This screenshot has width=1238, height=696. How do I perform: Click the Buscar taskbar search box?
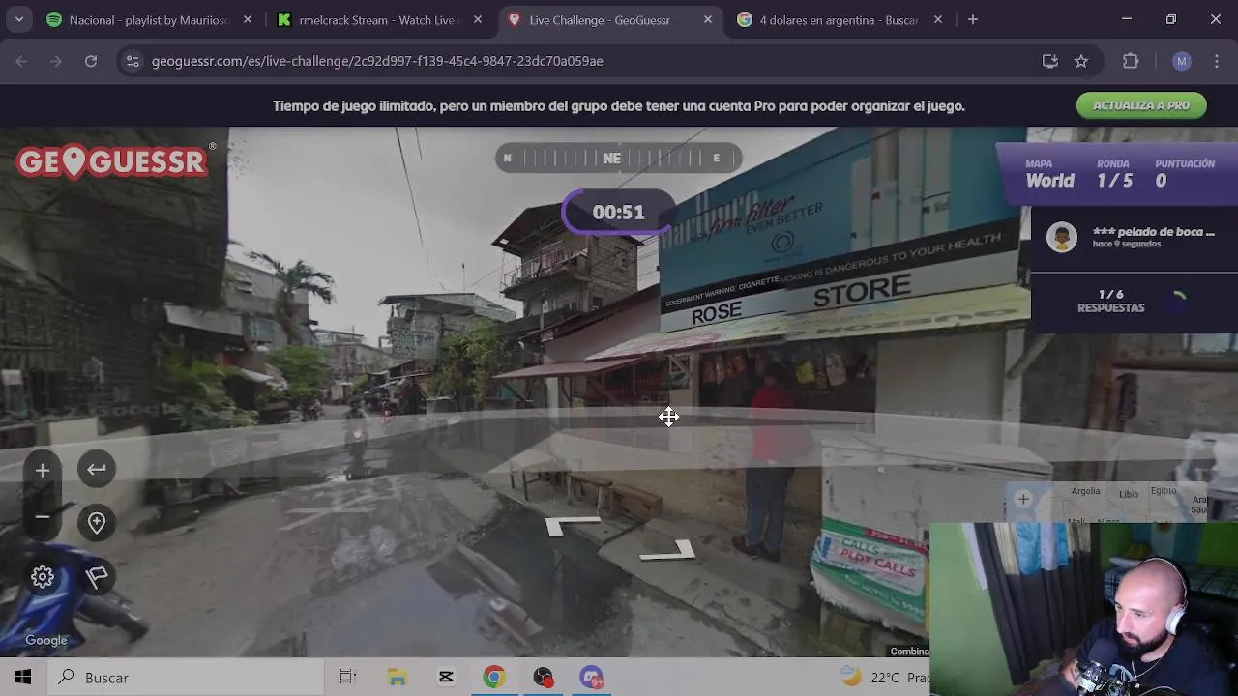[x=186, y=678]
